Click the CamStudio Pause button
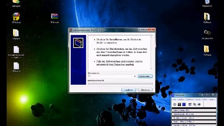Screen dimensions: 224x126 pyautogui.click(x=179, y=104)
